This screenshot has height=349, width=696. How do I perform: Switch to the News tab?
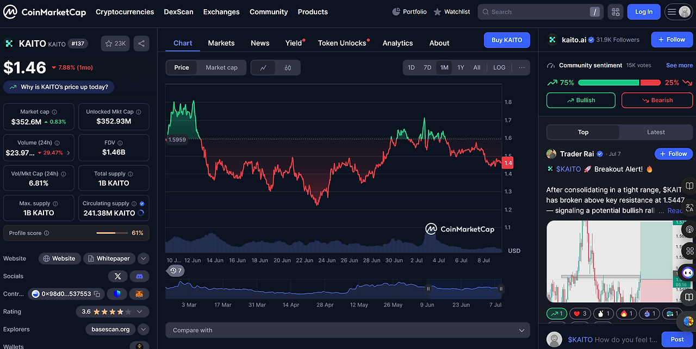click(260, 43)
